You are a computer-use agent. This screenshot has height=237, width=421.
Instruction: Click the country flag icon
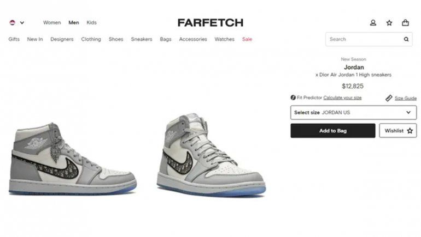click(13, 23)
